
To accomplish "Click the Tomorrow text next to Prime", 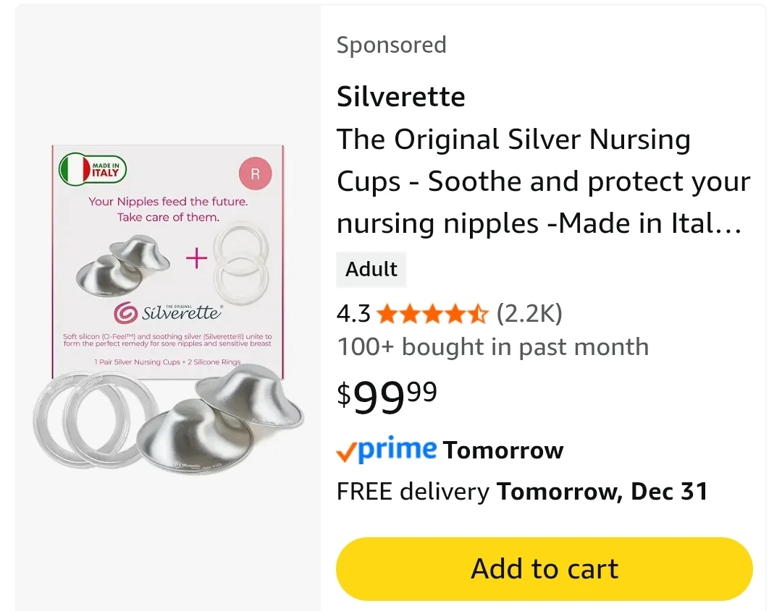I will (503, 450).
